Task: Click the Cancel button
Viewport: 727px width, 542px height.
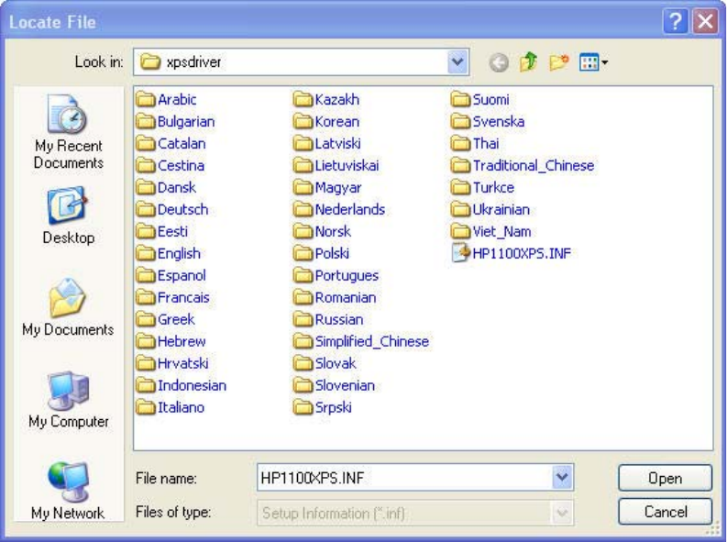Action: tap(665, 512)
